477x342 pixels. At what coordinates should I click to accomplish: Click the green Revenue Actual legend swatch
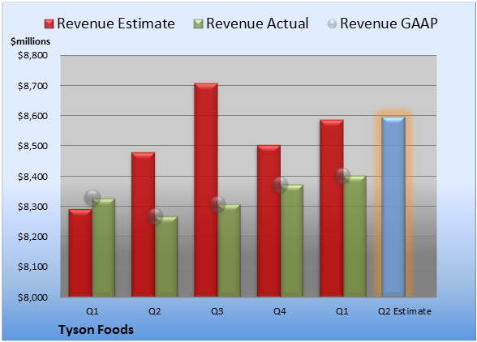(x=198, y=24)
